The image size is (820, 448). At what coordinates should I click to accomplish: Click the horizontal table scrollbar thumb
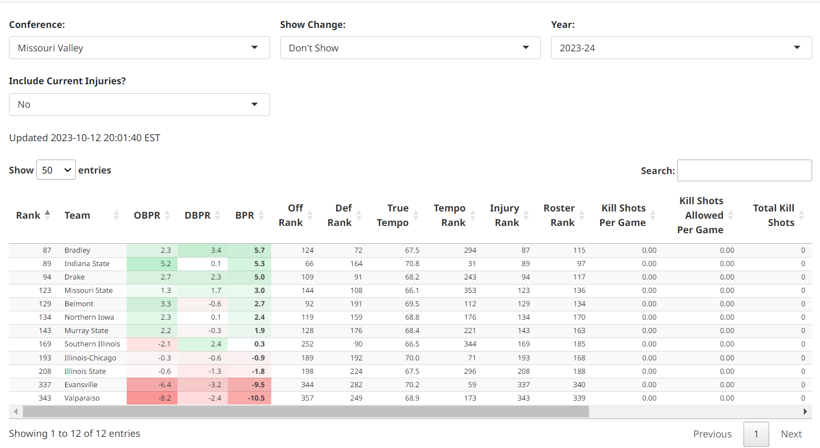[x=306, y=412]
